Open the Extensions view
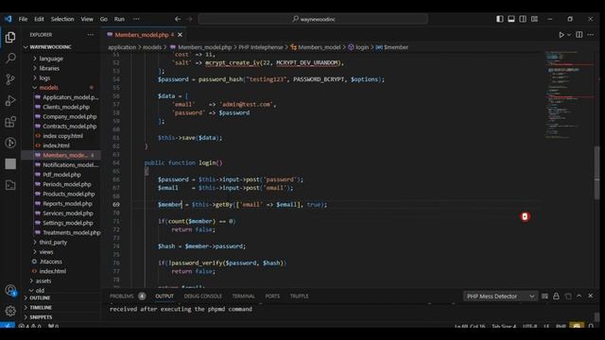The width and height of the screenshot is (605, 340). pyautogui.click(x=10, y=122)
